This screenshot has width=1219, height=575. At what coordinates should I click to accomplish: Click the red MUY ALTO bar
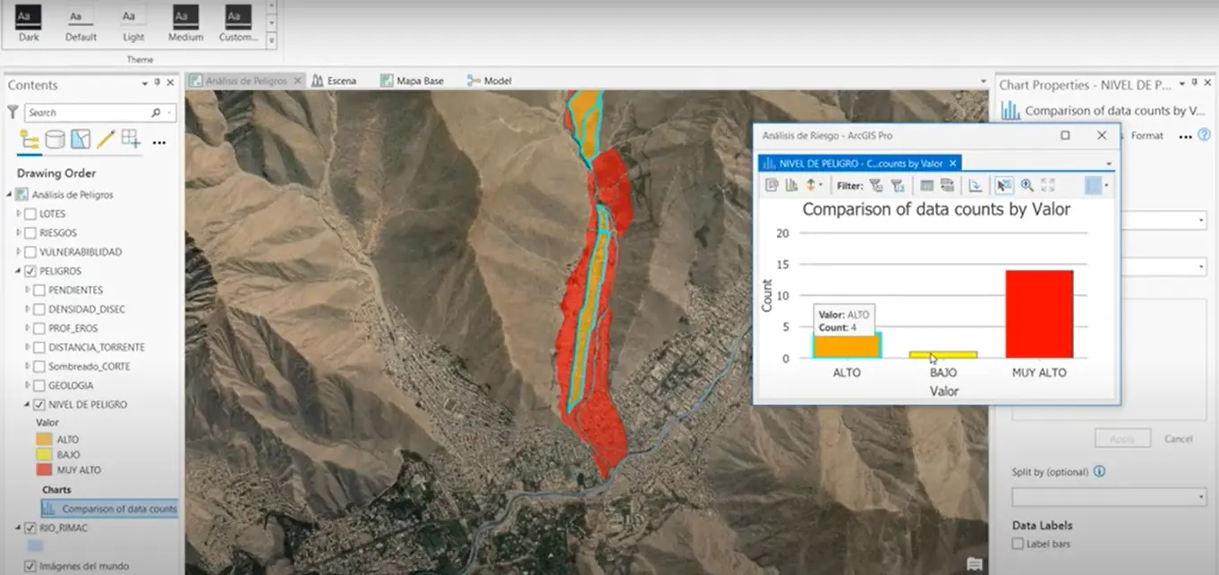pos(1038,314)
